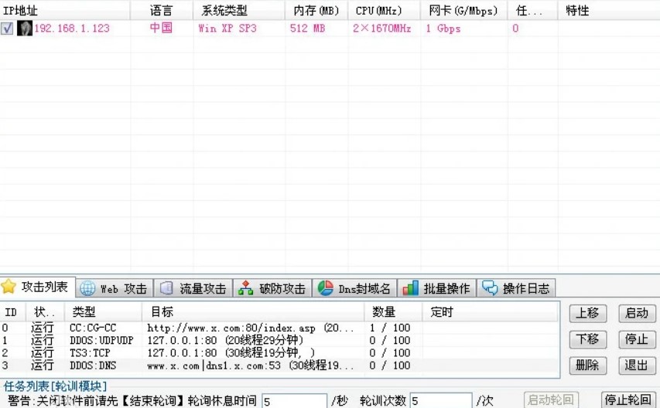Click the 退出 button
Screen dimensions: 660x408
point(637,365)
